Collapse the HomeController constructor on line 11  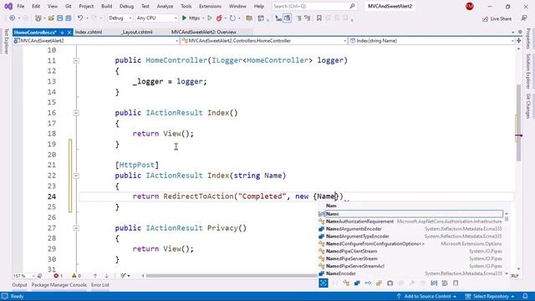[x=76, y=61]
